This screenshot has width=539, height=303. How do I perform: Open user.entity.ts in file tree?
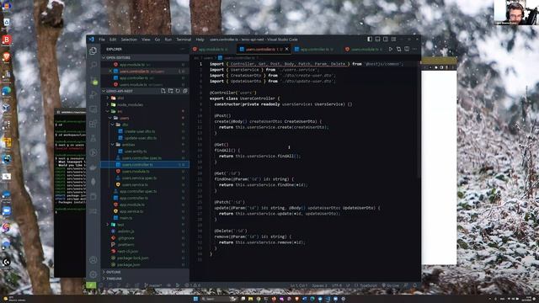point(145,151)
